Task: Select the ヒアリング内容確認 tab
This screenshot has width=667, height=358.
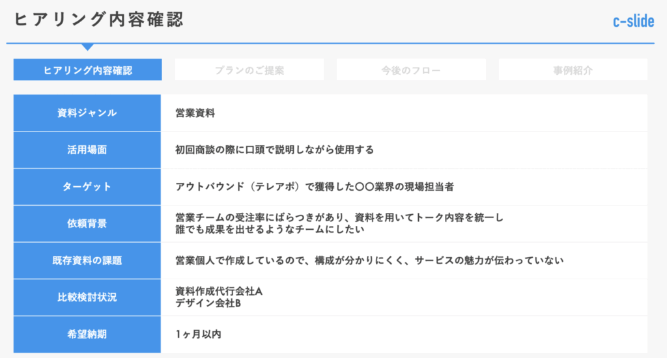Action: pos(87,70)
